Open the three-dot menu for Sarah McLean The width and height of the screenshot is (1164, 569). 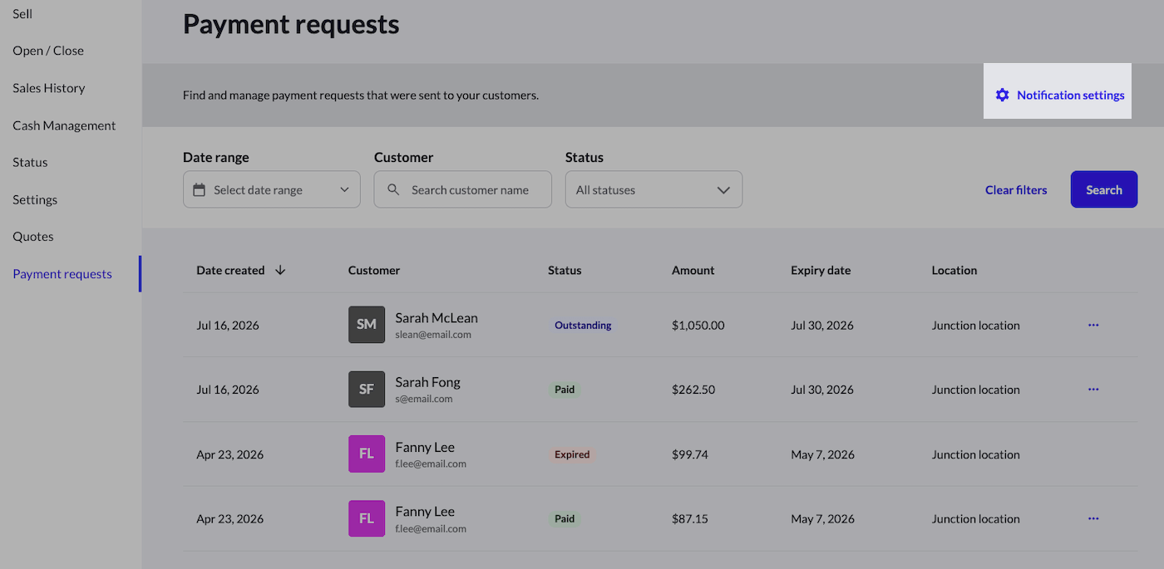tap(1093, 325)
